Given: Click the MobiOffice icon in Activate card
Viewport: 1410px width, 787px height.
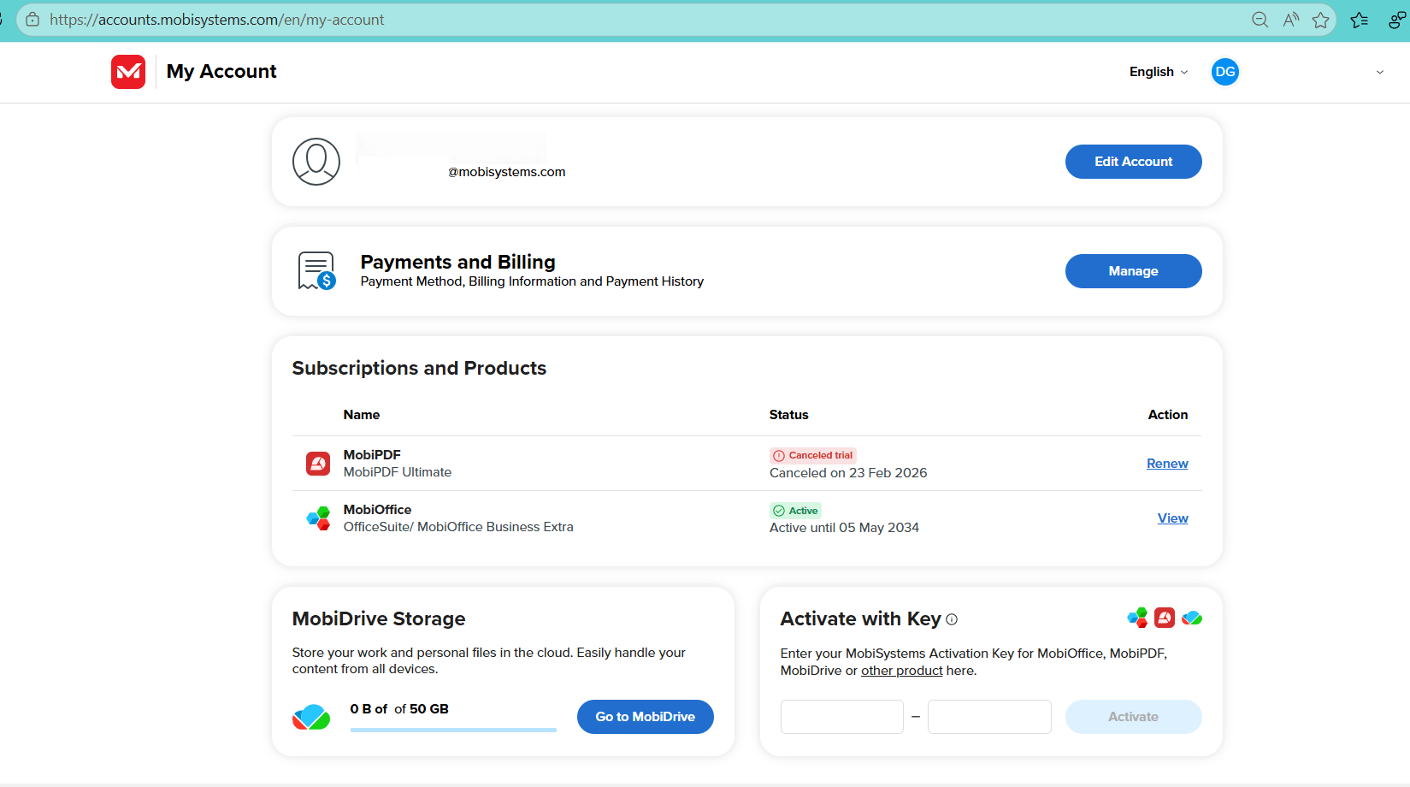Looking at the screenshot, I should [1138, 618].
